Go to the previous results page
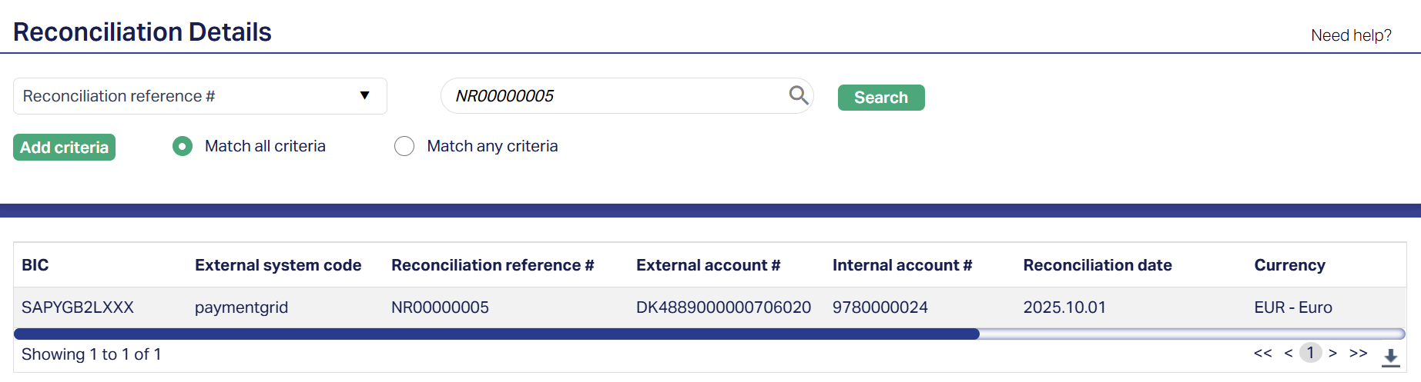This screenshot has width=1421, height=382. (x=1289, y=354)
